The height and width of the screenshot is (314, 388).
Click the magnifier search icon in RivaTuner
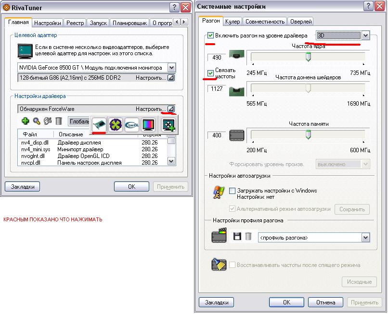[x=37, y=121]
